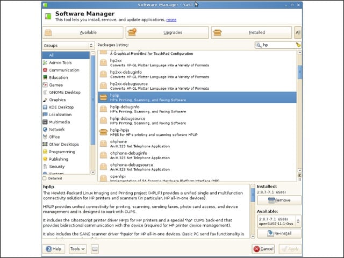344x258 pixels.
Task: Select the openhpi package row
Action: pyautogui.click(x=197, y=178)
